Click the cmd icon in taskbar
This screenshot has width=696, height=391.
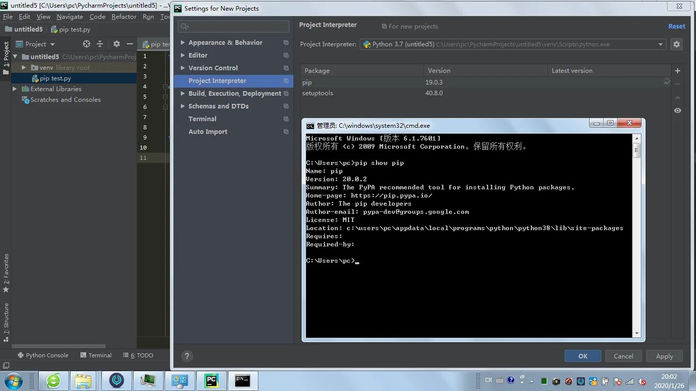[x=243, y=381]
